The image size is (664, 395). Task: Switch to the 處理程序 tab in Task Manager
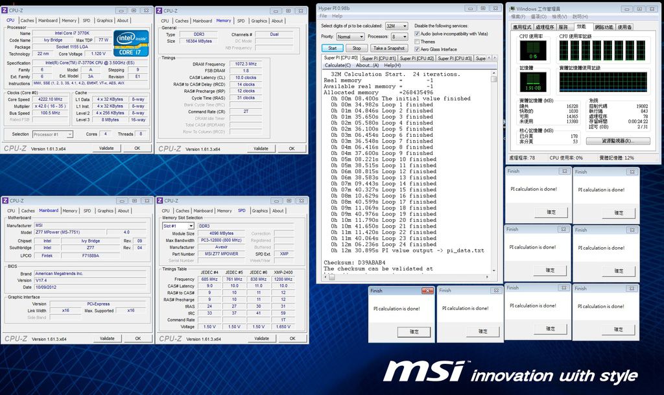point(545,27)
